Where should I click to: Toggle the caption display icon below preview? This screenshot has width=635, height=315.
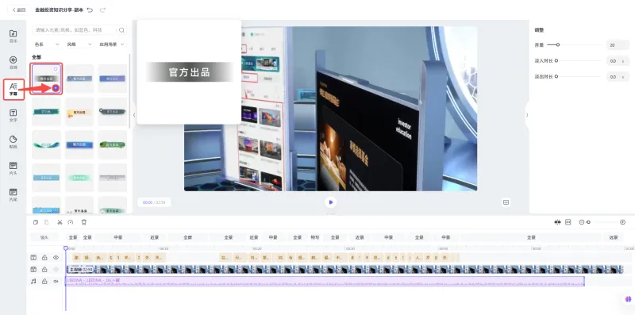click(506, 202)
